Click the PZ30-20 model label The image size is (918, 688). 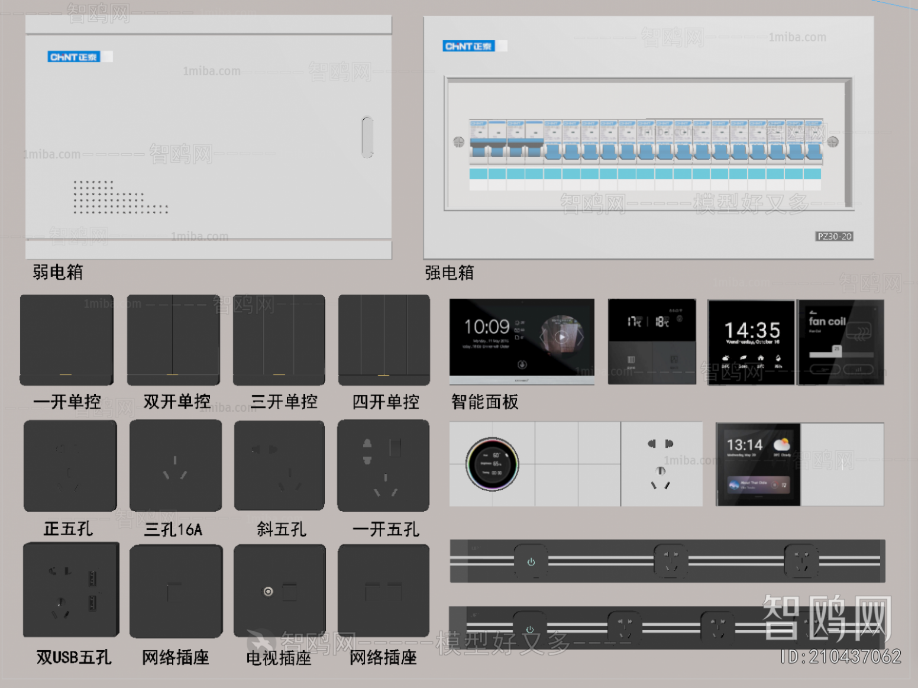(x=835, y=237)
